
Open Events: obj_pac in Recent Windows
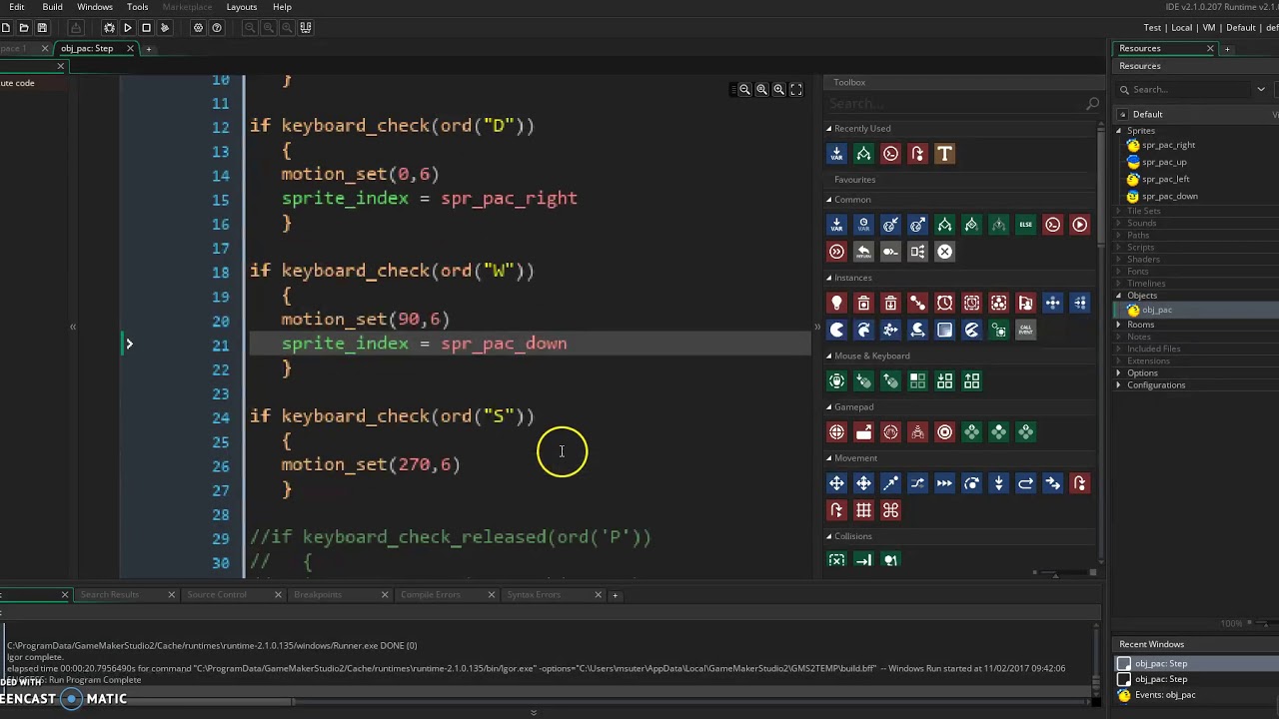[1165, 695]
